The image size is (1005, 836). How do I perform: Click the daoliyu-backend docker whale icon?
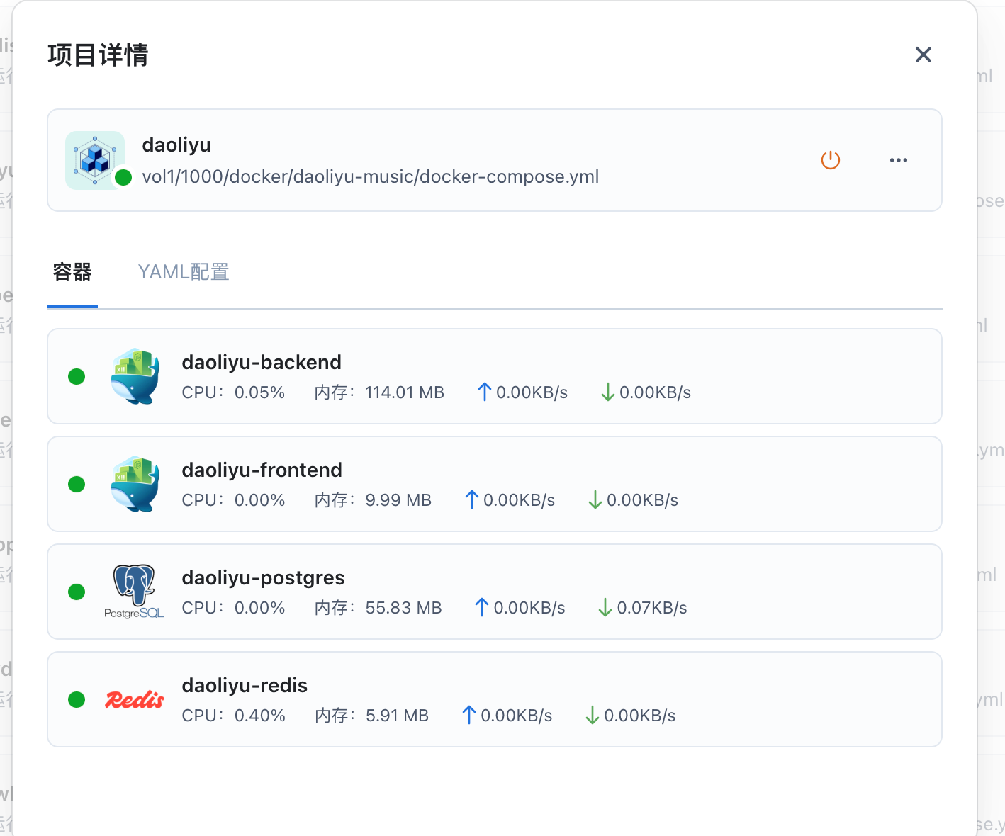pyautogui.click(x=135, y=376)
